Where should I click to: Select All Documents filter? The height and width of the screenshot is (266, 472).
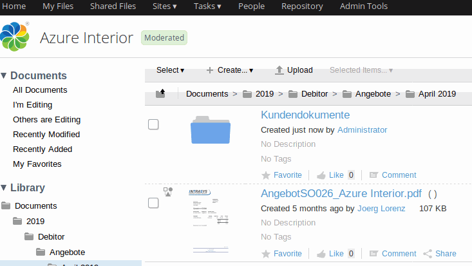tap(40, 90)
